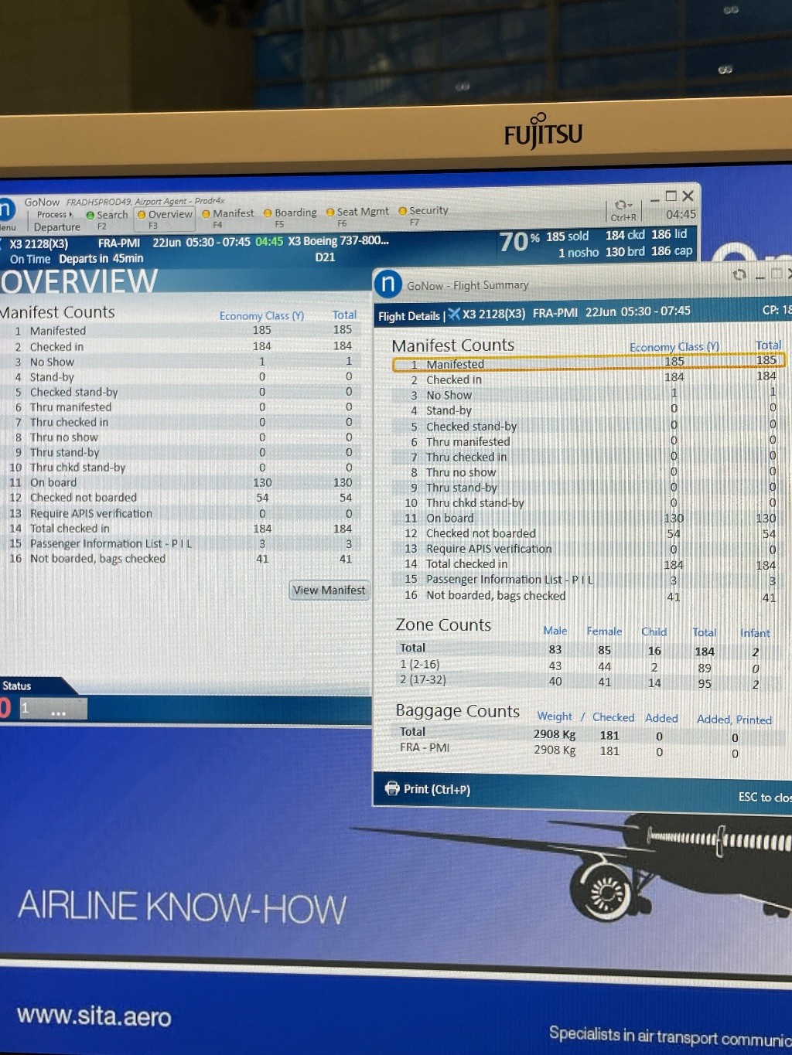Click the airplane icon beside X3 2128 flight details

[454, 314]
